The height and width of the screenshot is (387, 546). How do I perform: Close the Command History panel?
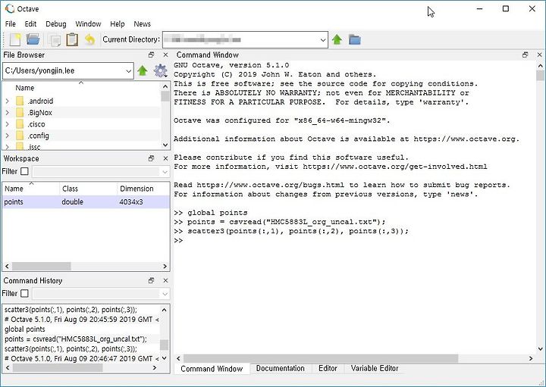[165, 281]
